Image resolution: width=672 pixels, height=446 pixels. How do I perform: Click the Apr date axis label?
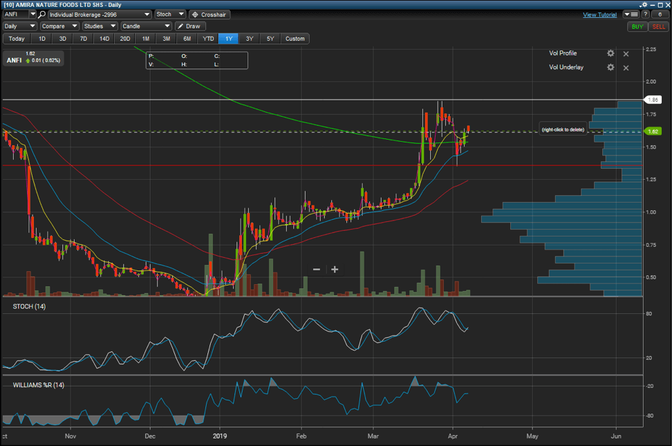coord(453,436)
